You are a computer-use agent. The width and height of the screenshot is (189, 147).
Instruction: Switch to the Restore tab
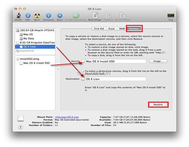[x=134, y=29]
